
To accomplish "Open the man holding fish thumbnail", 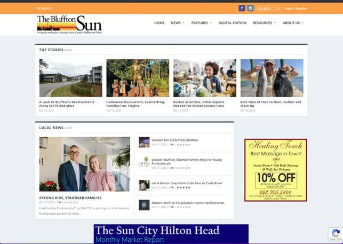I will (272, 78).
